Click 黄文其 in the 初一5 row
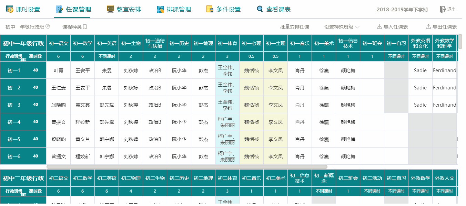Screen dimensions: 466x206 coord(83,139)
